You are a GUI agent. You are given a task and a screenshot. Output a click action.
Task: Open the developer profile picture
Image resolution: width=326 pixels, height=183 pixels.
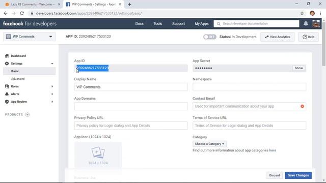click(x=316, y=24)
